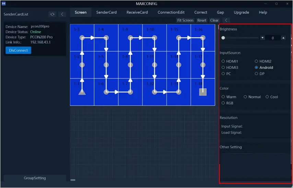The width and height of the screenshot is (293, 188).
Task: Collapse the SenderCardList panel arrow
Action: click(62, 14)
